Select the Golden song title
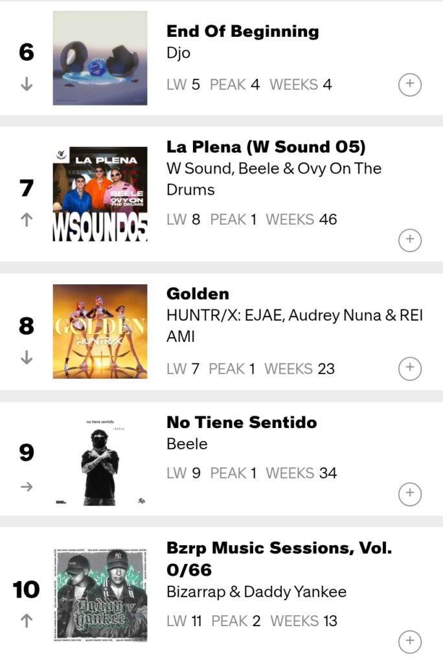Image resolution: width=443 pixels, height=663 pixels. click(198, 293)
